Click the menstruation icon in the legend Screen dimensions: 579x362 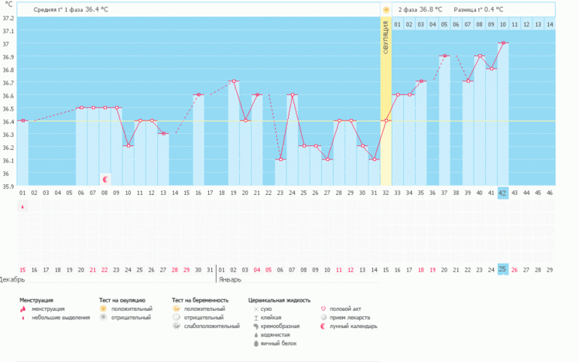(23, 309)
